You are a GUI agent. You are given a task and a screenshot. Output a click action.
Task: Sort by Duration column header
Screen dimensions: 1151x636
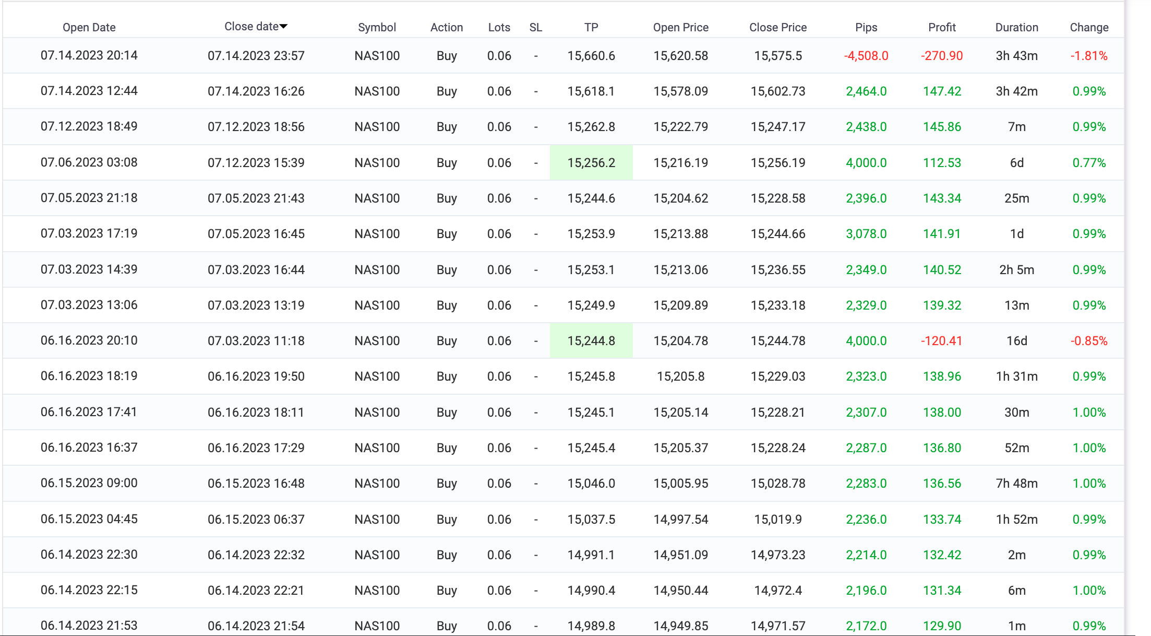click(x=1016, y=27)
